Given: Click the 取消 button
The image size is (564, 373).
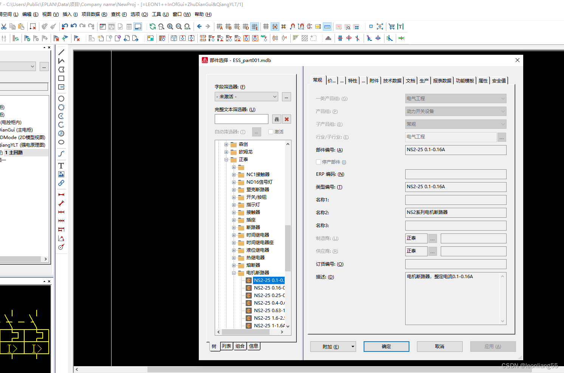Looking at the screenshot, I should point(440,347).
